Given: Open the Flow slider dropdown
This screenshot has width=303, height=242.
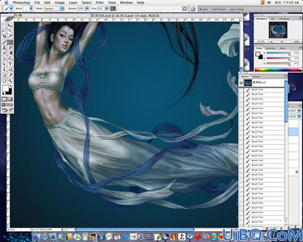Looking at the screenshot, I should 107,9.
